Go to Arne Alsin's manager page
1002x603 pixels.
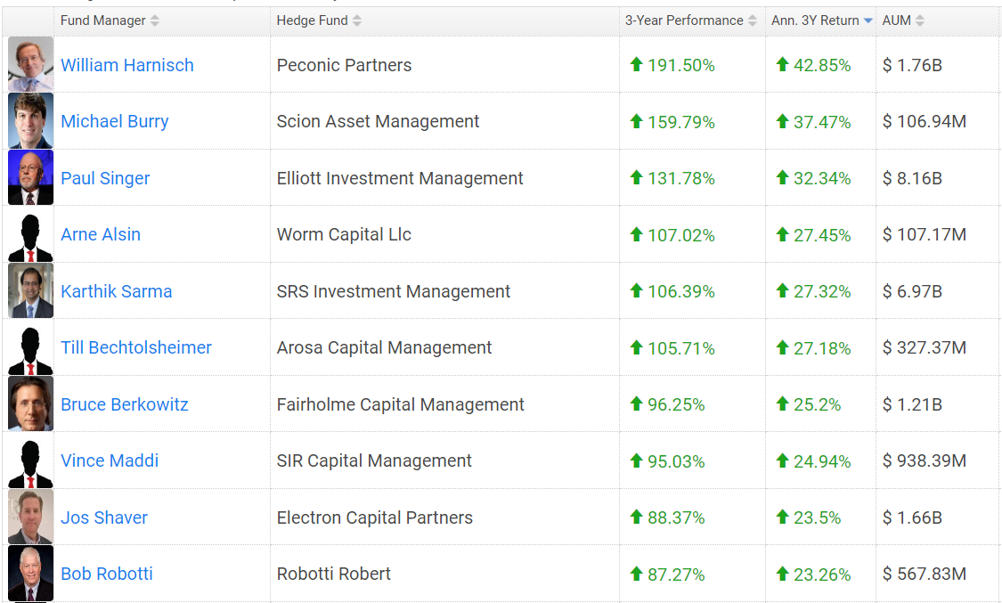(x=101, y=234)
